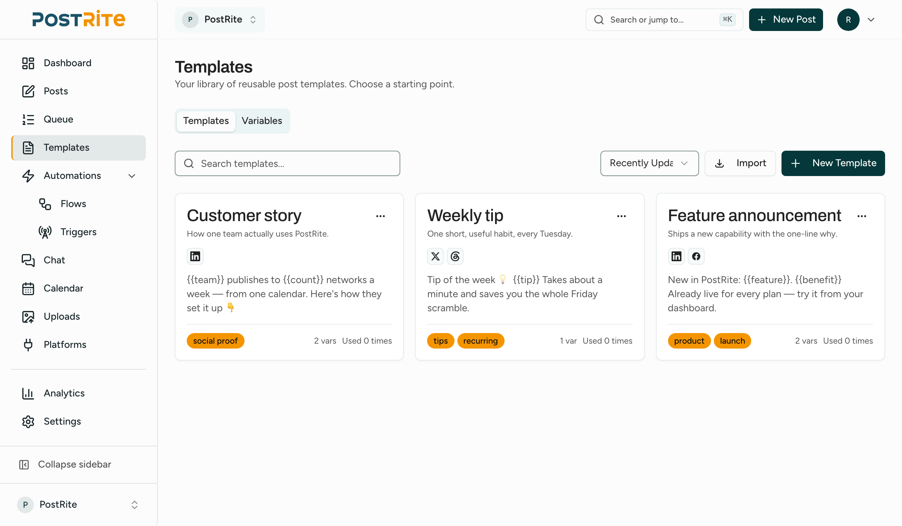
Task: Click the ⌘K shortcut badge in search
Action: 727,19
